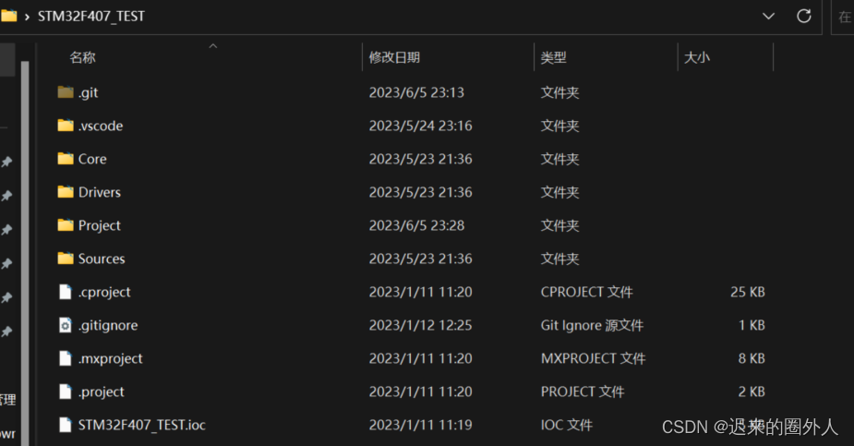Viewport: 854px width, 446px height.
Task: Click the .gitignore file icon
Action: click(x=66, y=325)
